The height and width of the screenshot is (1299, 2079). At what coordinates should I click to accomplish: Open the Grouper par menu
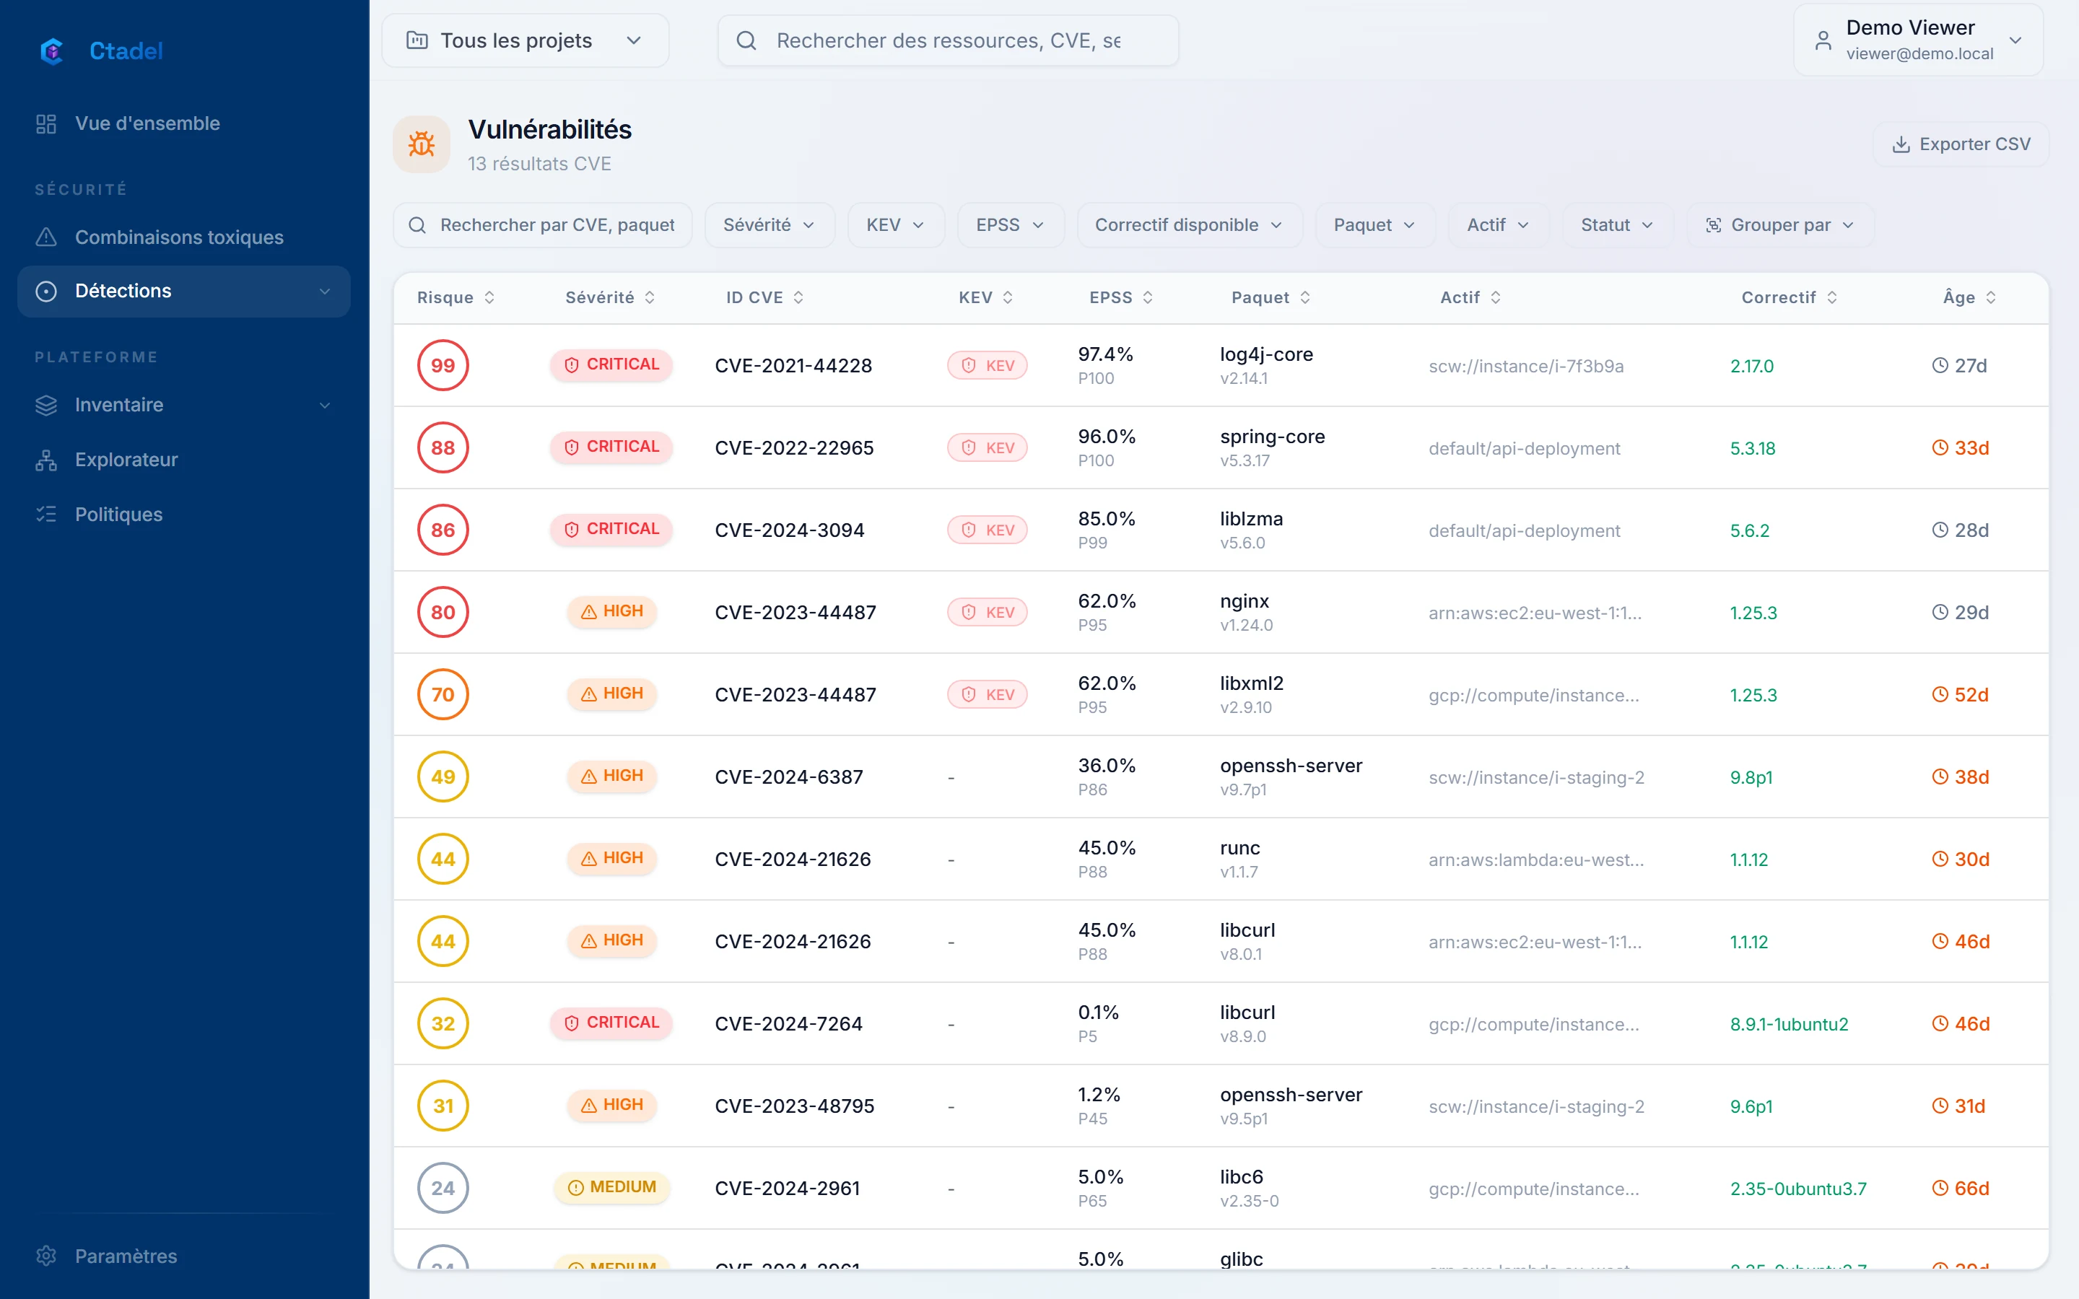click(x=1780, y=225)
